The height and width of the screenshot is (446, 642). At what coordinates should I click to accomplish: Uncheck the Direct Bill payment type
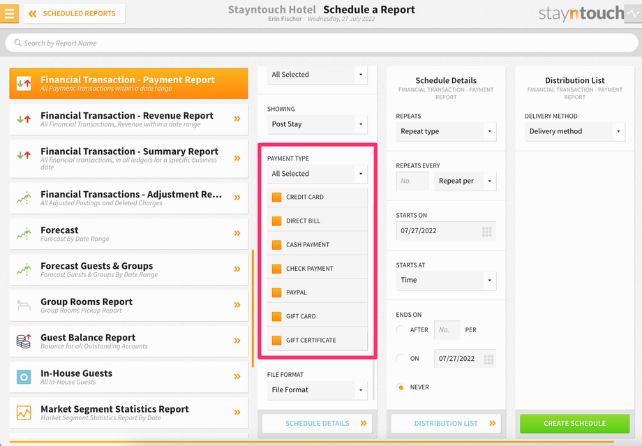click(277, 221)
